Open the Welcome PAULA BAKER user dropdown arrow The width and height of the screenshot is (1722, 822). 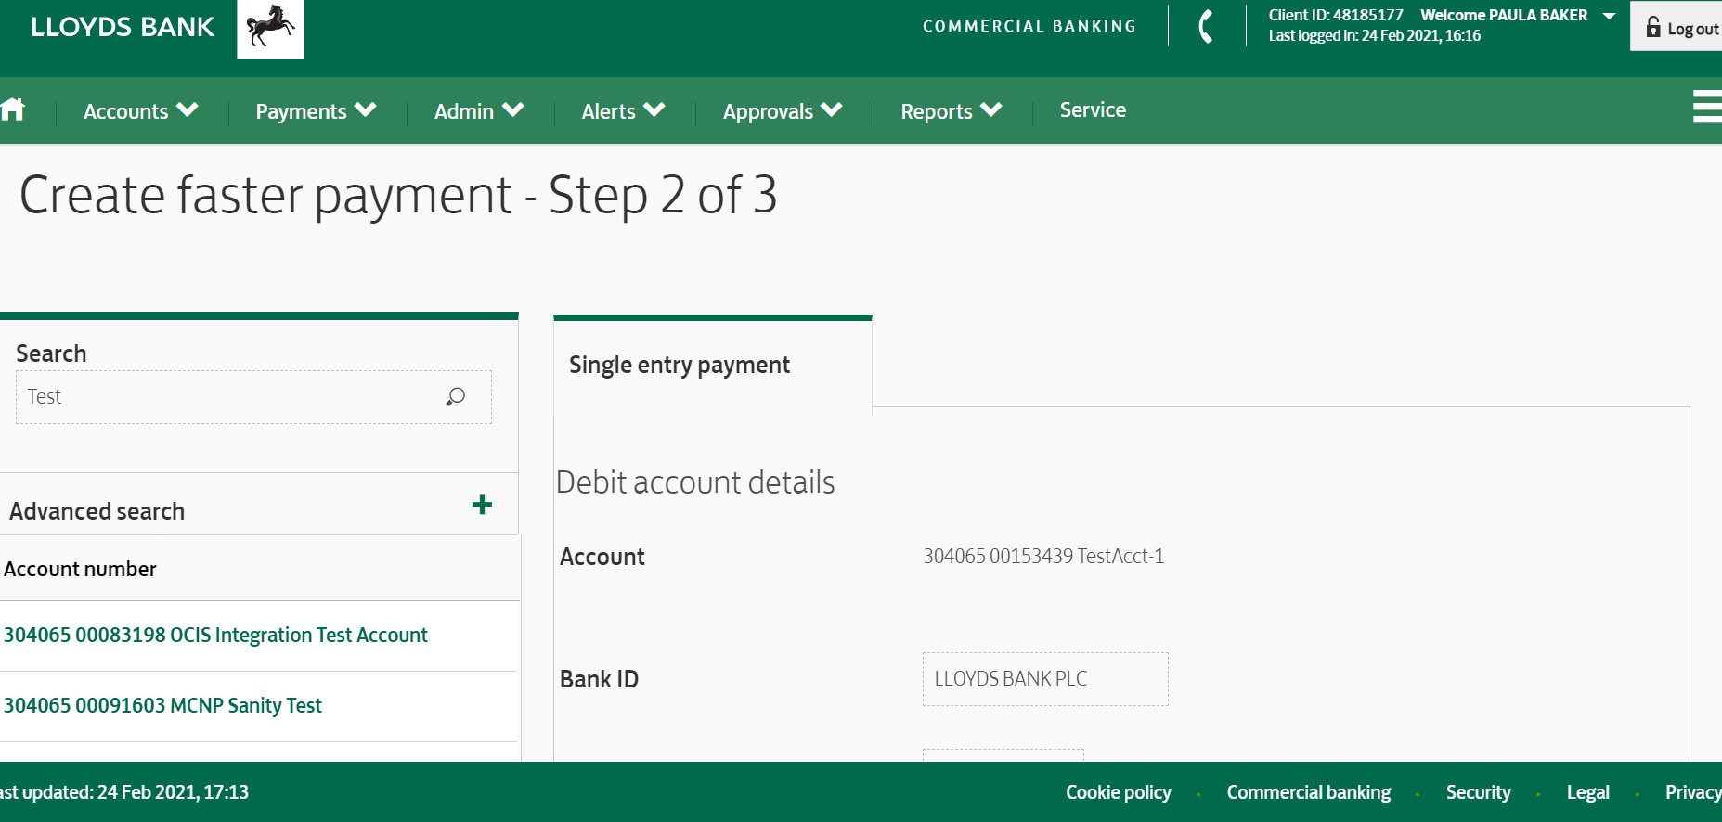coord(1609,16)
